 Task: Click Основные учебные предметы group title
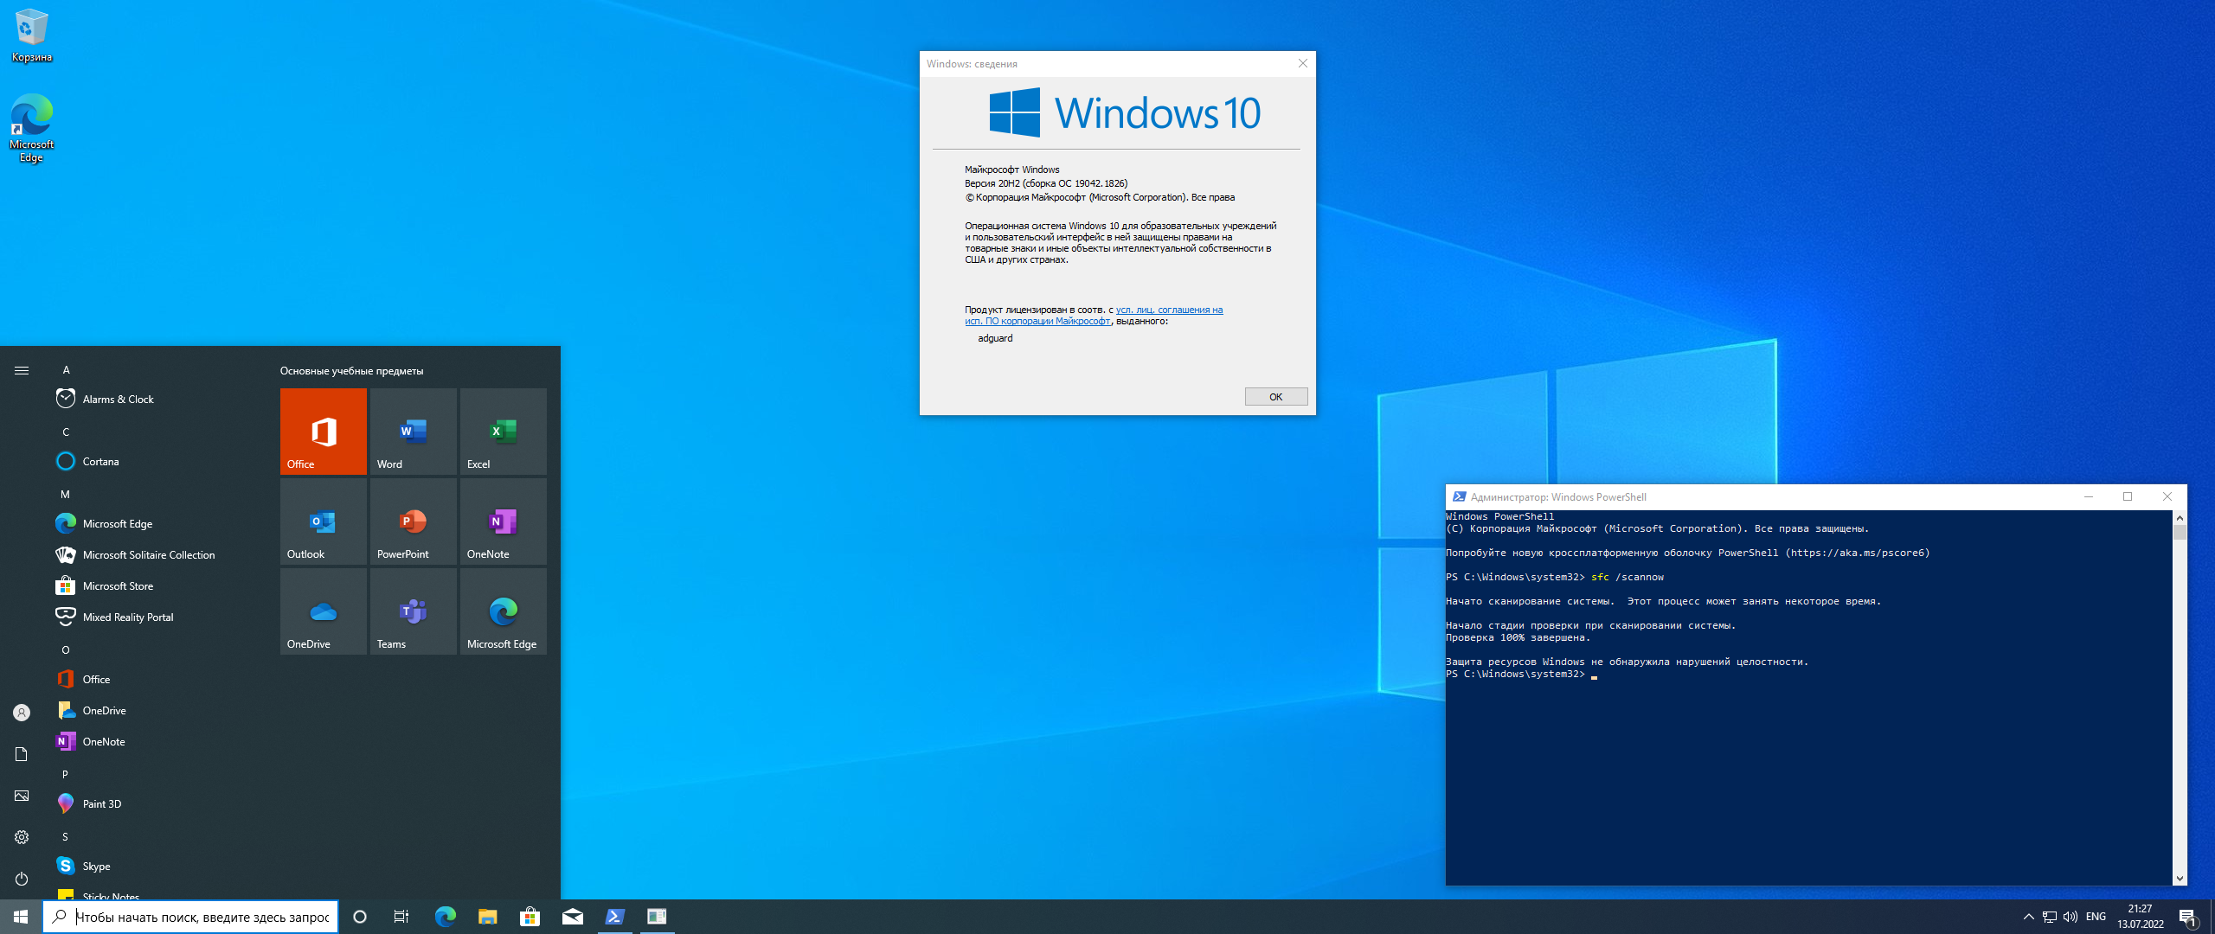click(351, 370)
